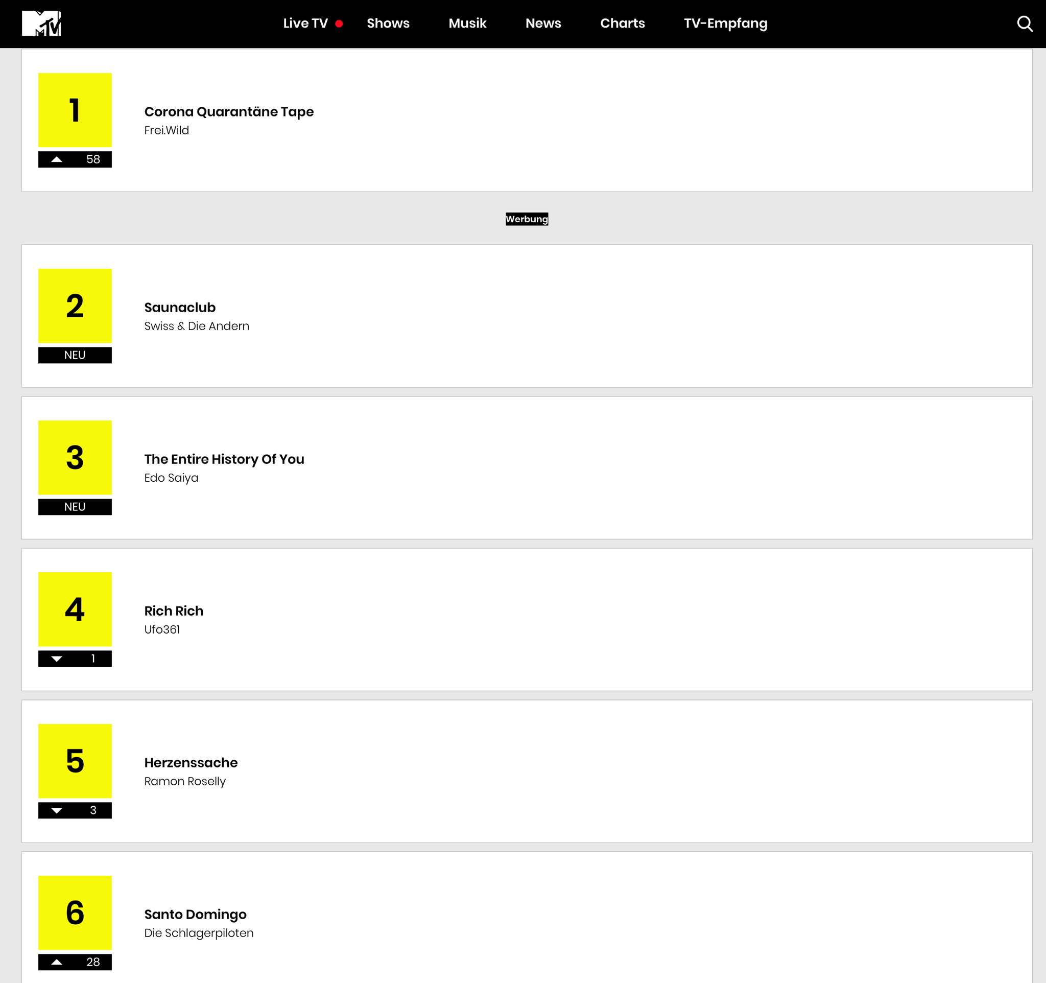The height and width of the screenshot is (983, 1046).
Task: Click the yellow rank 2 tile
Action: pos(75,306)
